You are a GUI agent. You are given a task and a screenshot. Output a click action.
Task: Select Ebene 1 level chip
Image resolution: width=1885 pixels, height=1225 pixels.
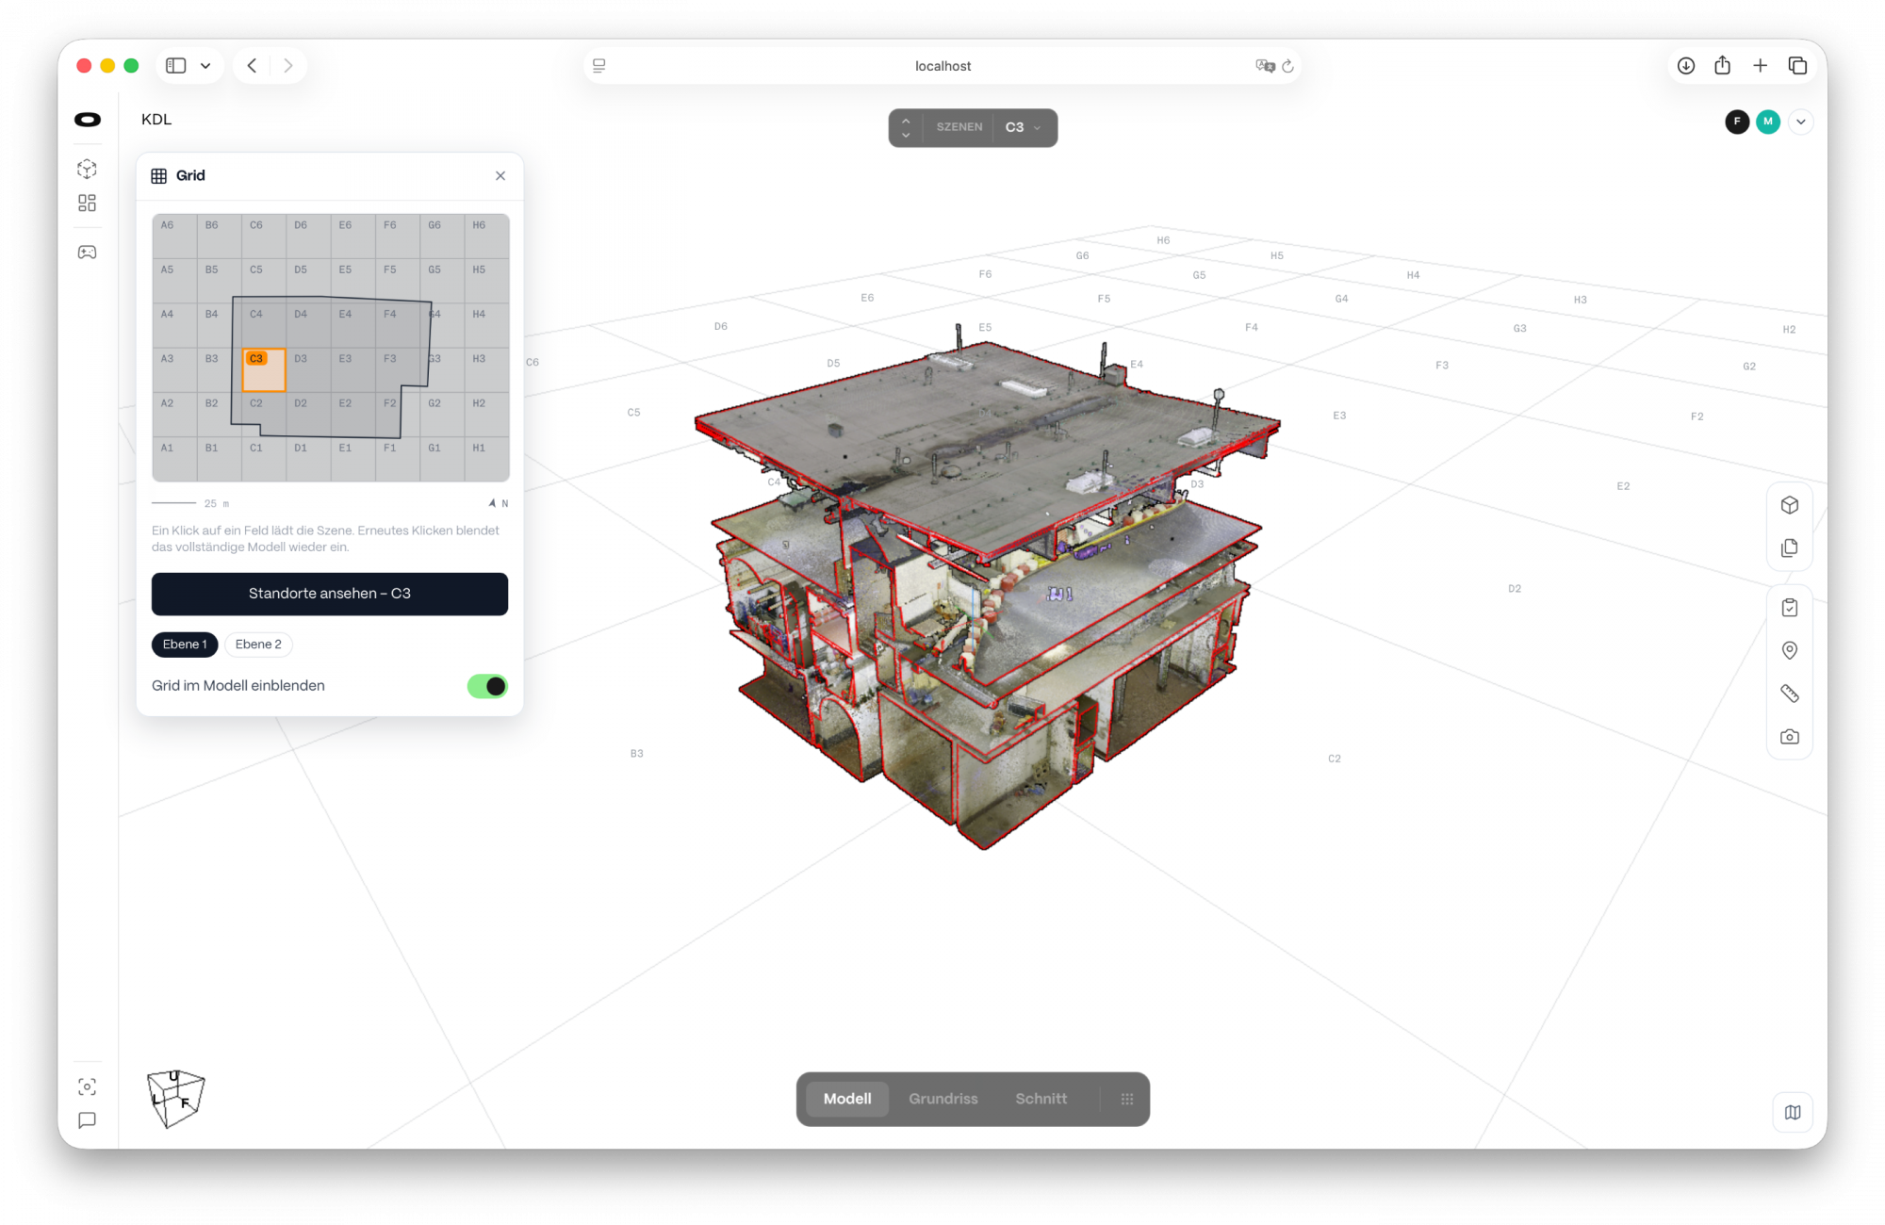pos(185,645)
